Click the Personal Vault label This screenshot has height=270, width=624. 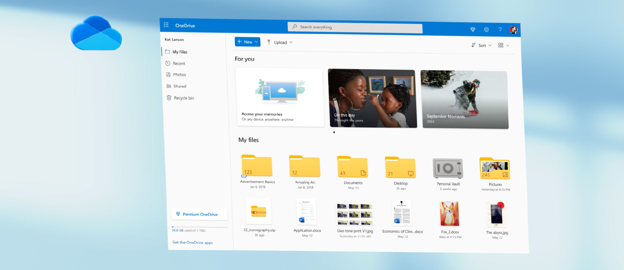coord(448,184)
